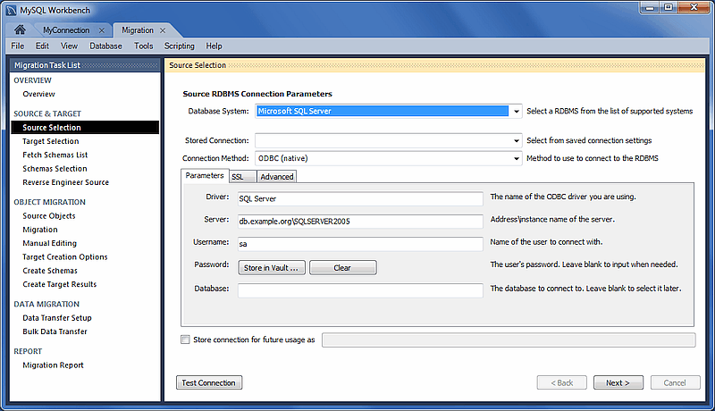Select Target Selection in the task list
The image size is (715, 411).
(51, 141)
